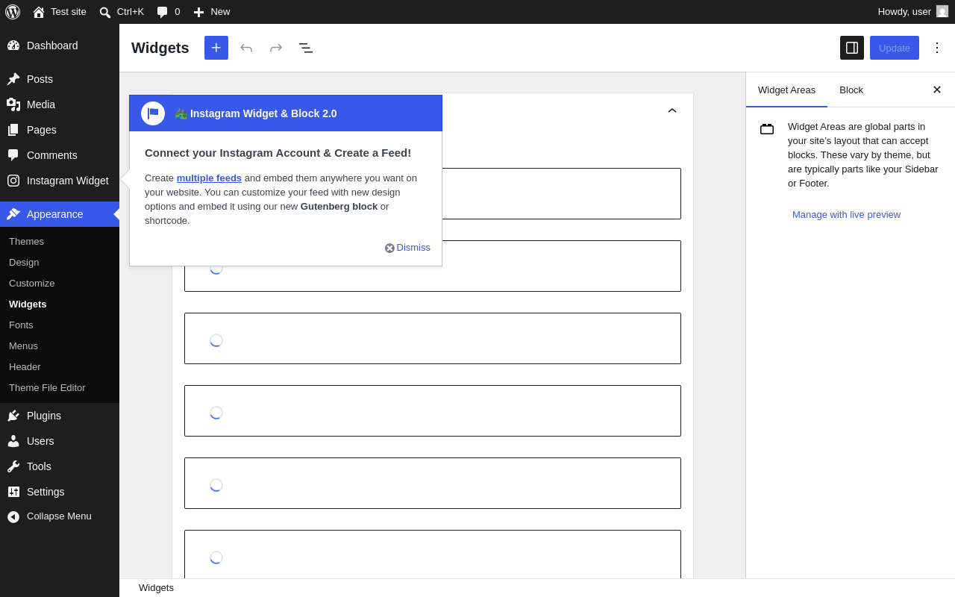Viewport: 955px width, 597px height.
Task: Click the Update button
Action: [895, 48]
